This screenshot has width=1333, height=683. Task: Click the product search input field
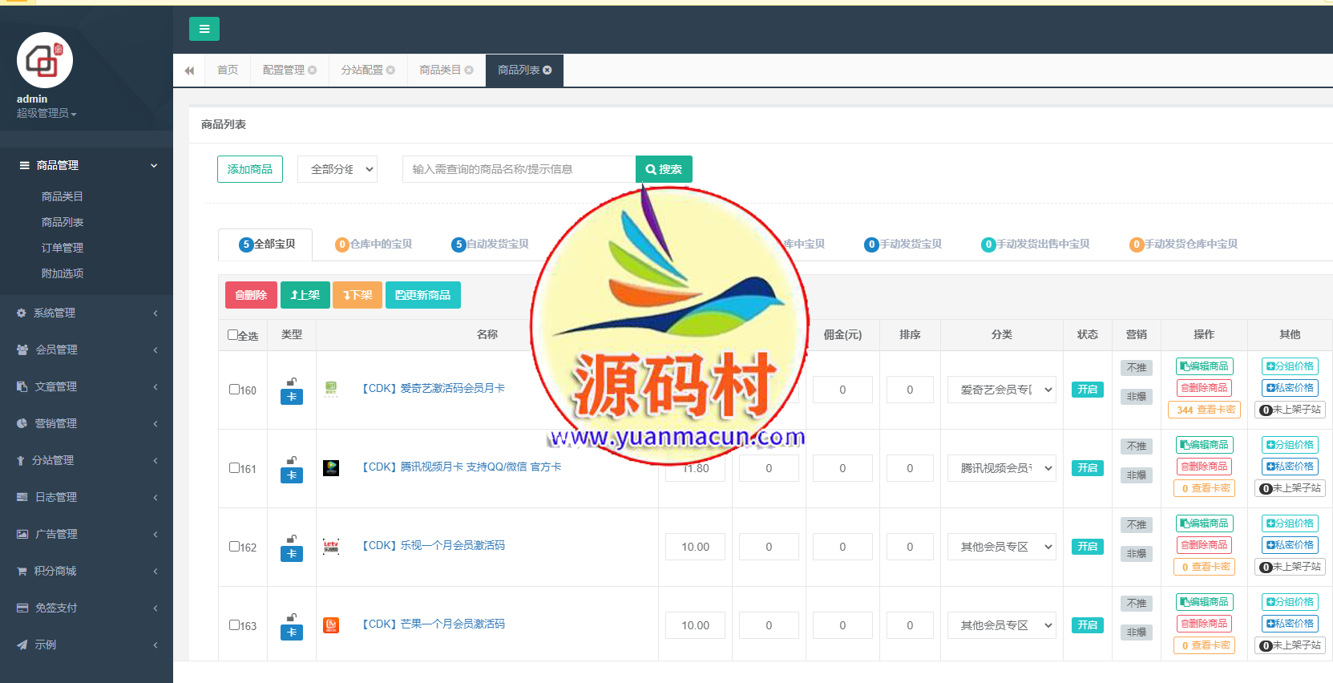(519, 169)
